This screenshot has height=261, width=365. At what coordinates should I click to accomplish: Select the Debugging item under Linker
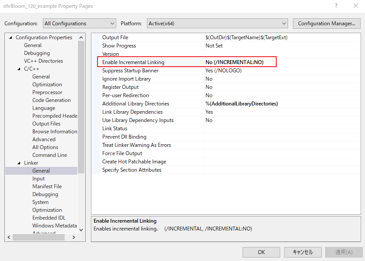click(45, 194)
